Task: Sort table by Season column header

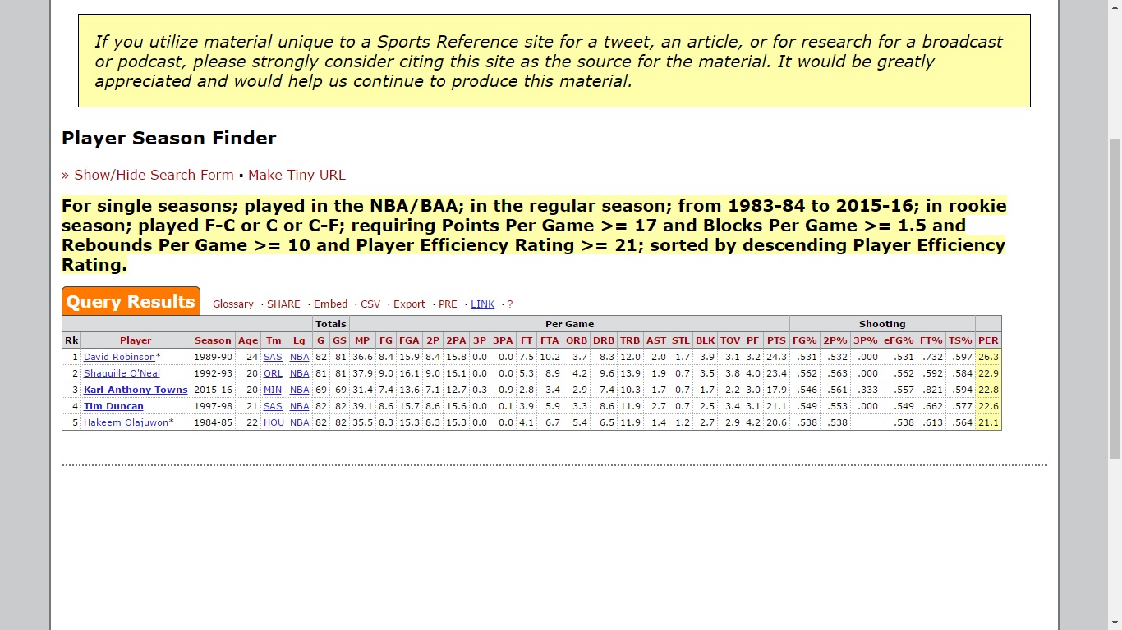Action: point(213,340)
